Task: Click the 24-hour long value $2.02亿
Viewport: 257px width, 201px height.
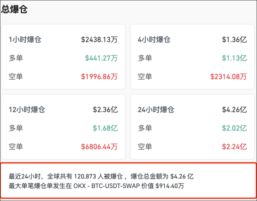Action: pos(234,128)
